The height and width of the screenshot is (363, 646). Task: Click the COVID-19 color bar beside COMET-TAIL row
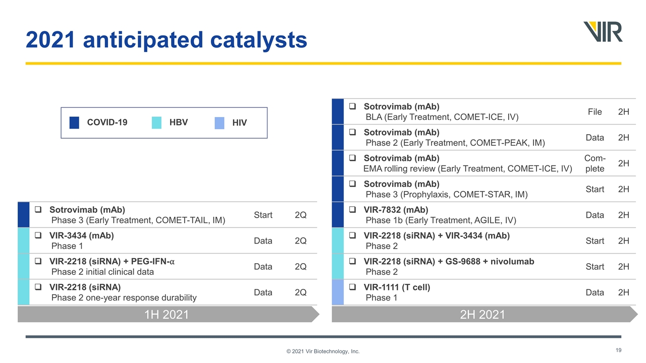click(x=23, y=215)
